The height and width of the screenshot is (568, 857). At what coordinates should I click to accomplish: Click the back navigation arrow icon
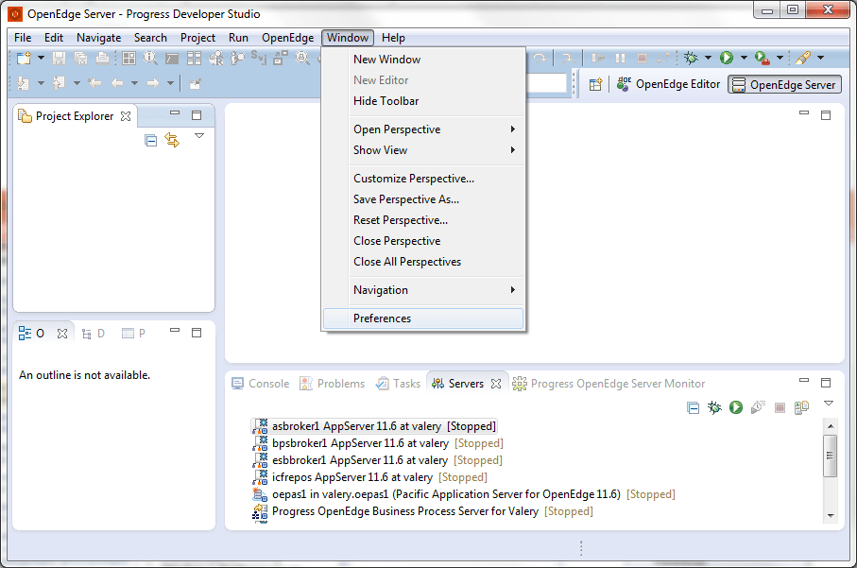point(117,83)
